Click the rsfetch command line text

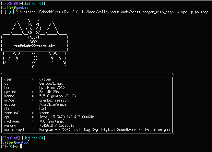click(x=114, y=12)
